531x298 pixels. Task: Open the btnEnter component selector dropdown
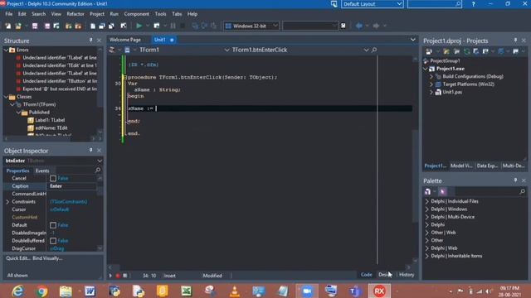click(100, 161)
